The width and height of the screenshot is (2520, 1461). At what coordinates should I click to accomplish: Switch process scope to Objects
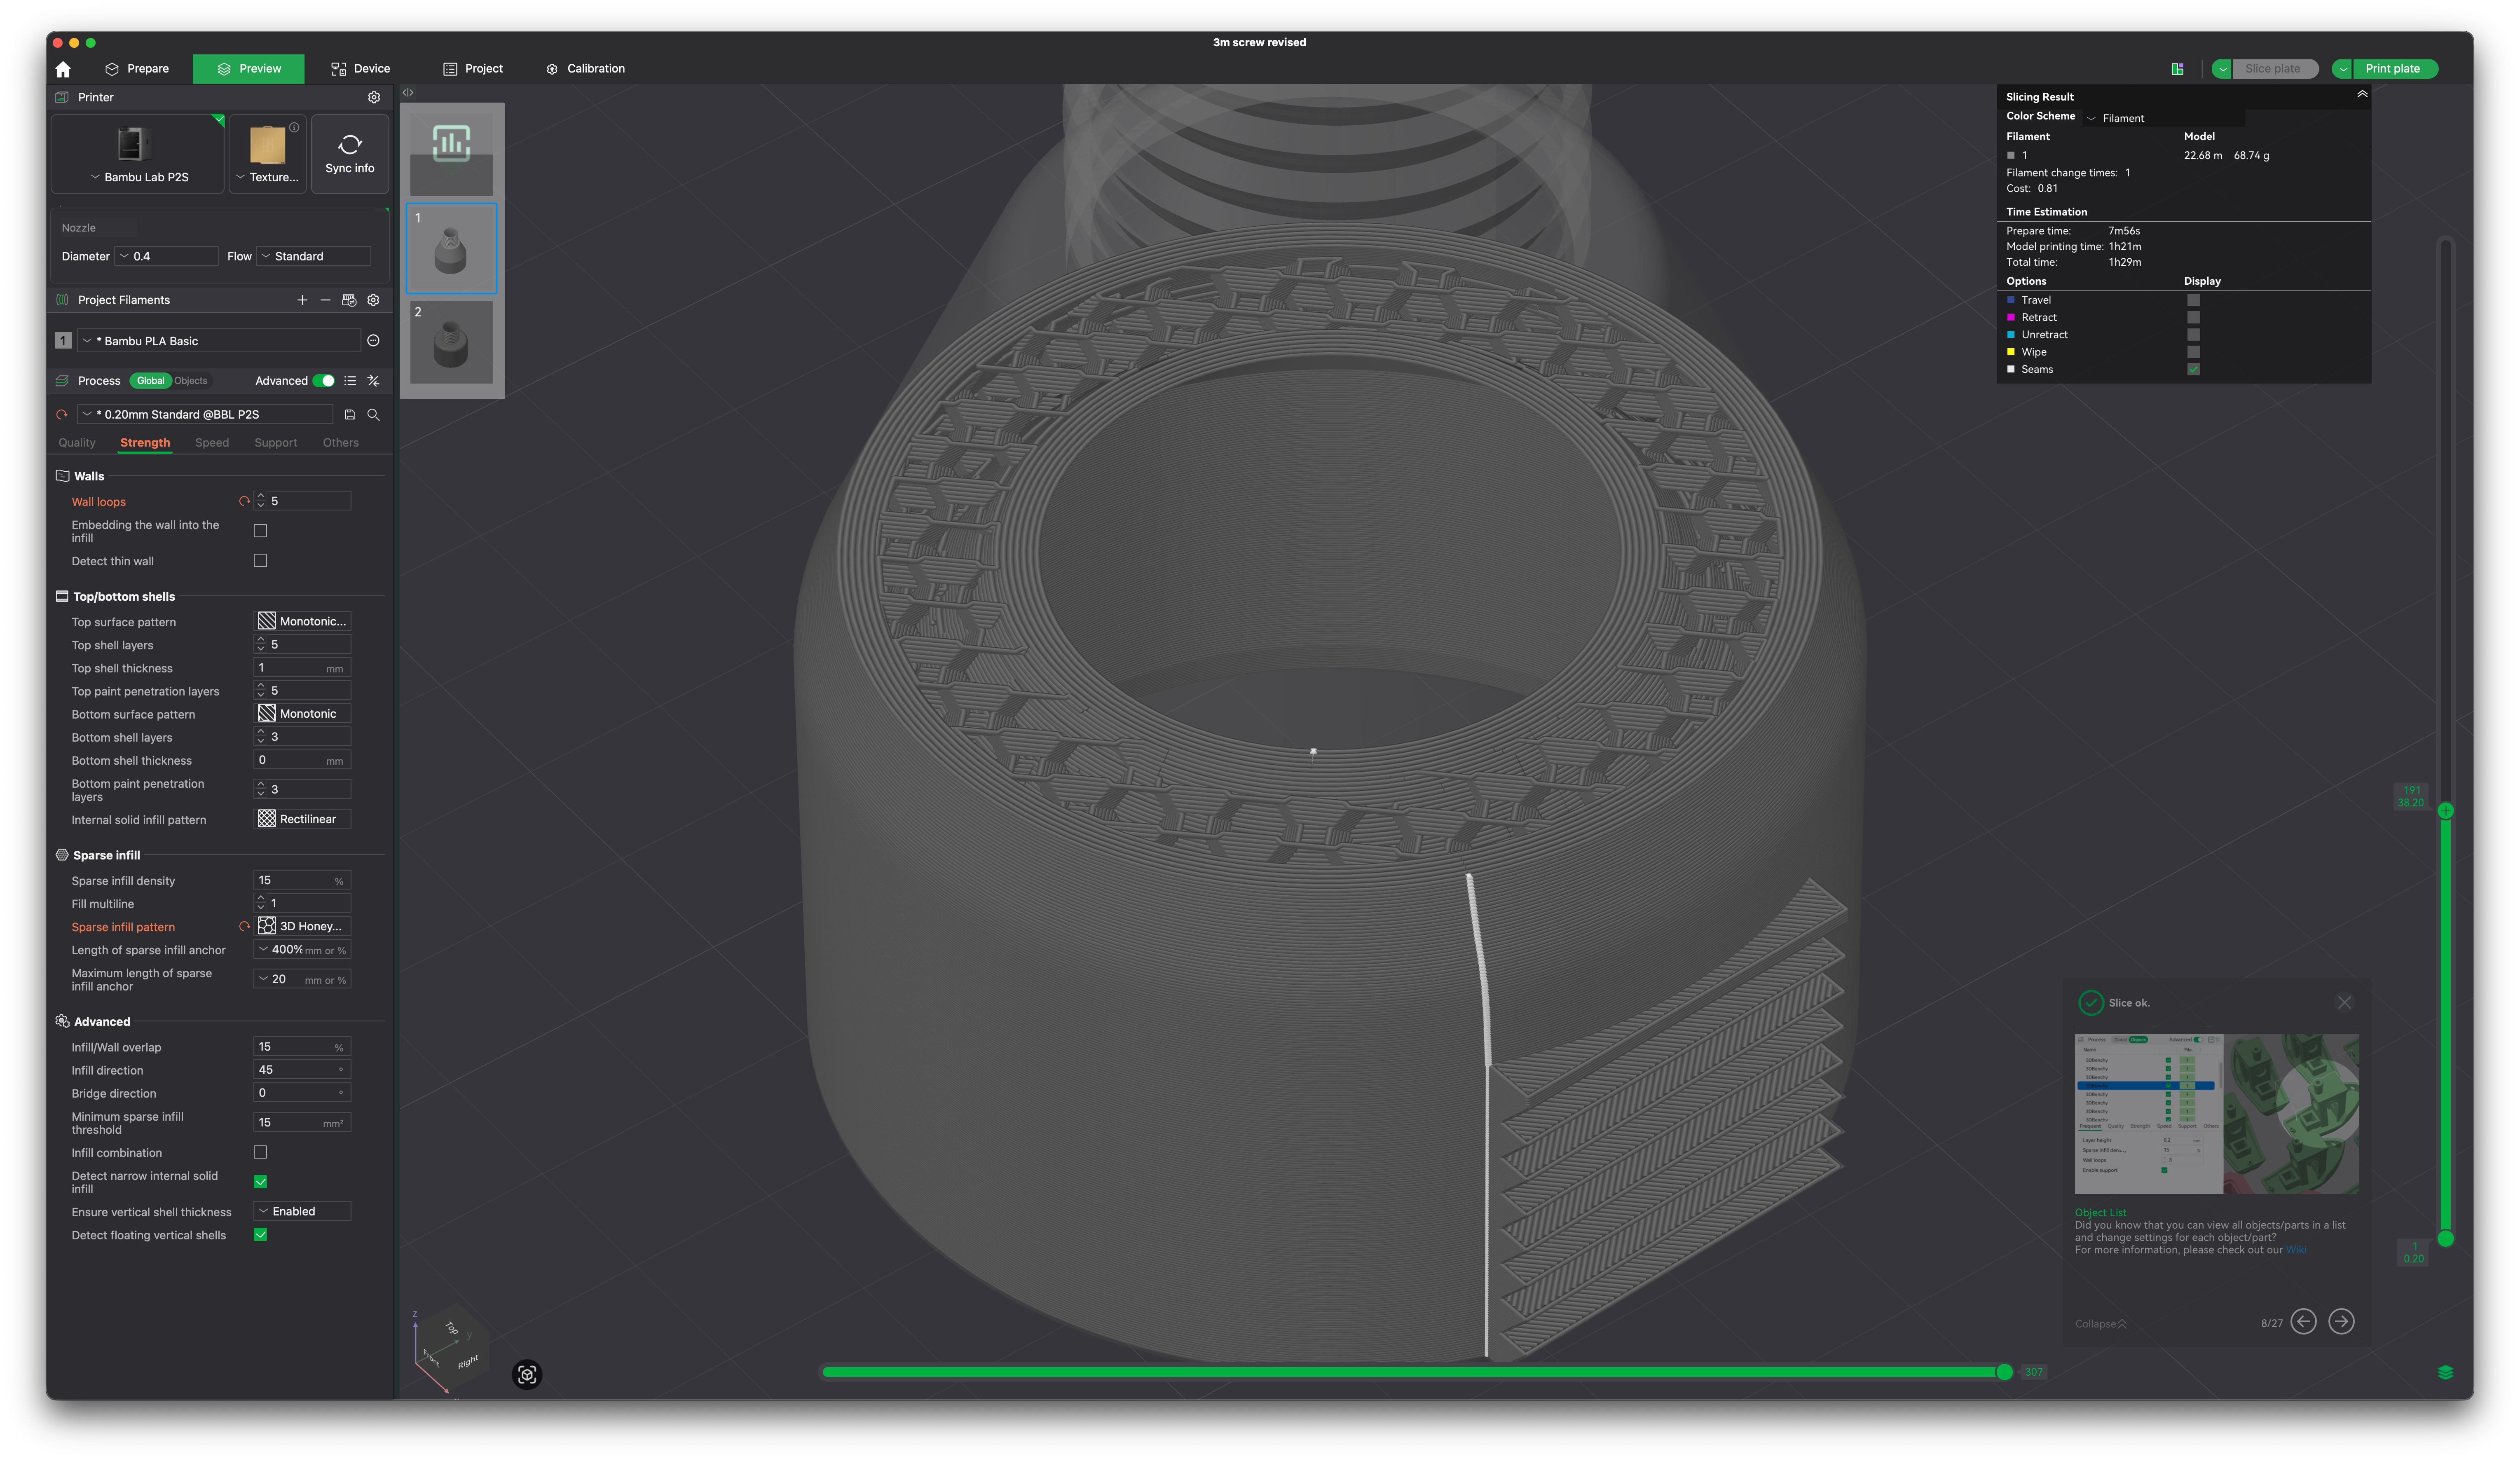click(191, 381)
